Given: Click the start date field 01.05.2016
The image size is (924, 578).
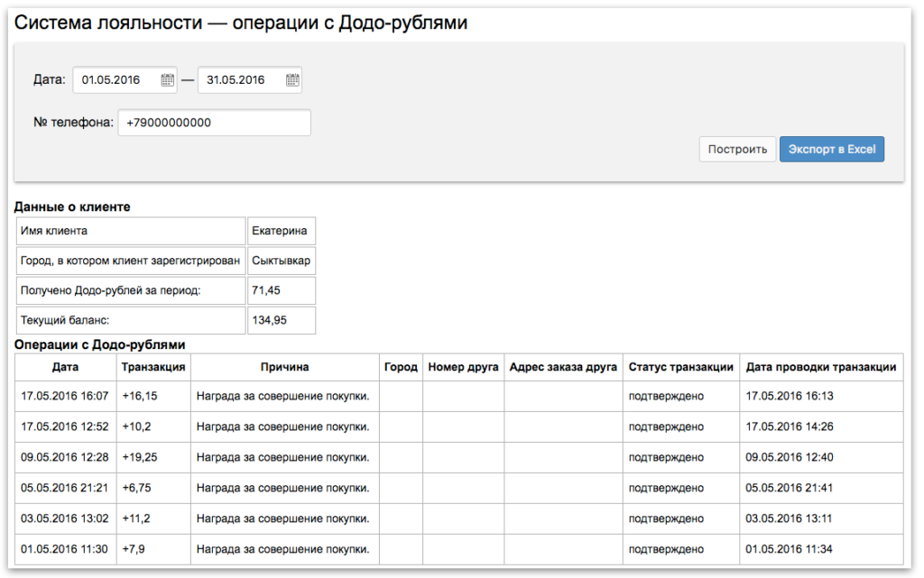Looking at the screenshot, I should click(x=125, y=80).
